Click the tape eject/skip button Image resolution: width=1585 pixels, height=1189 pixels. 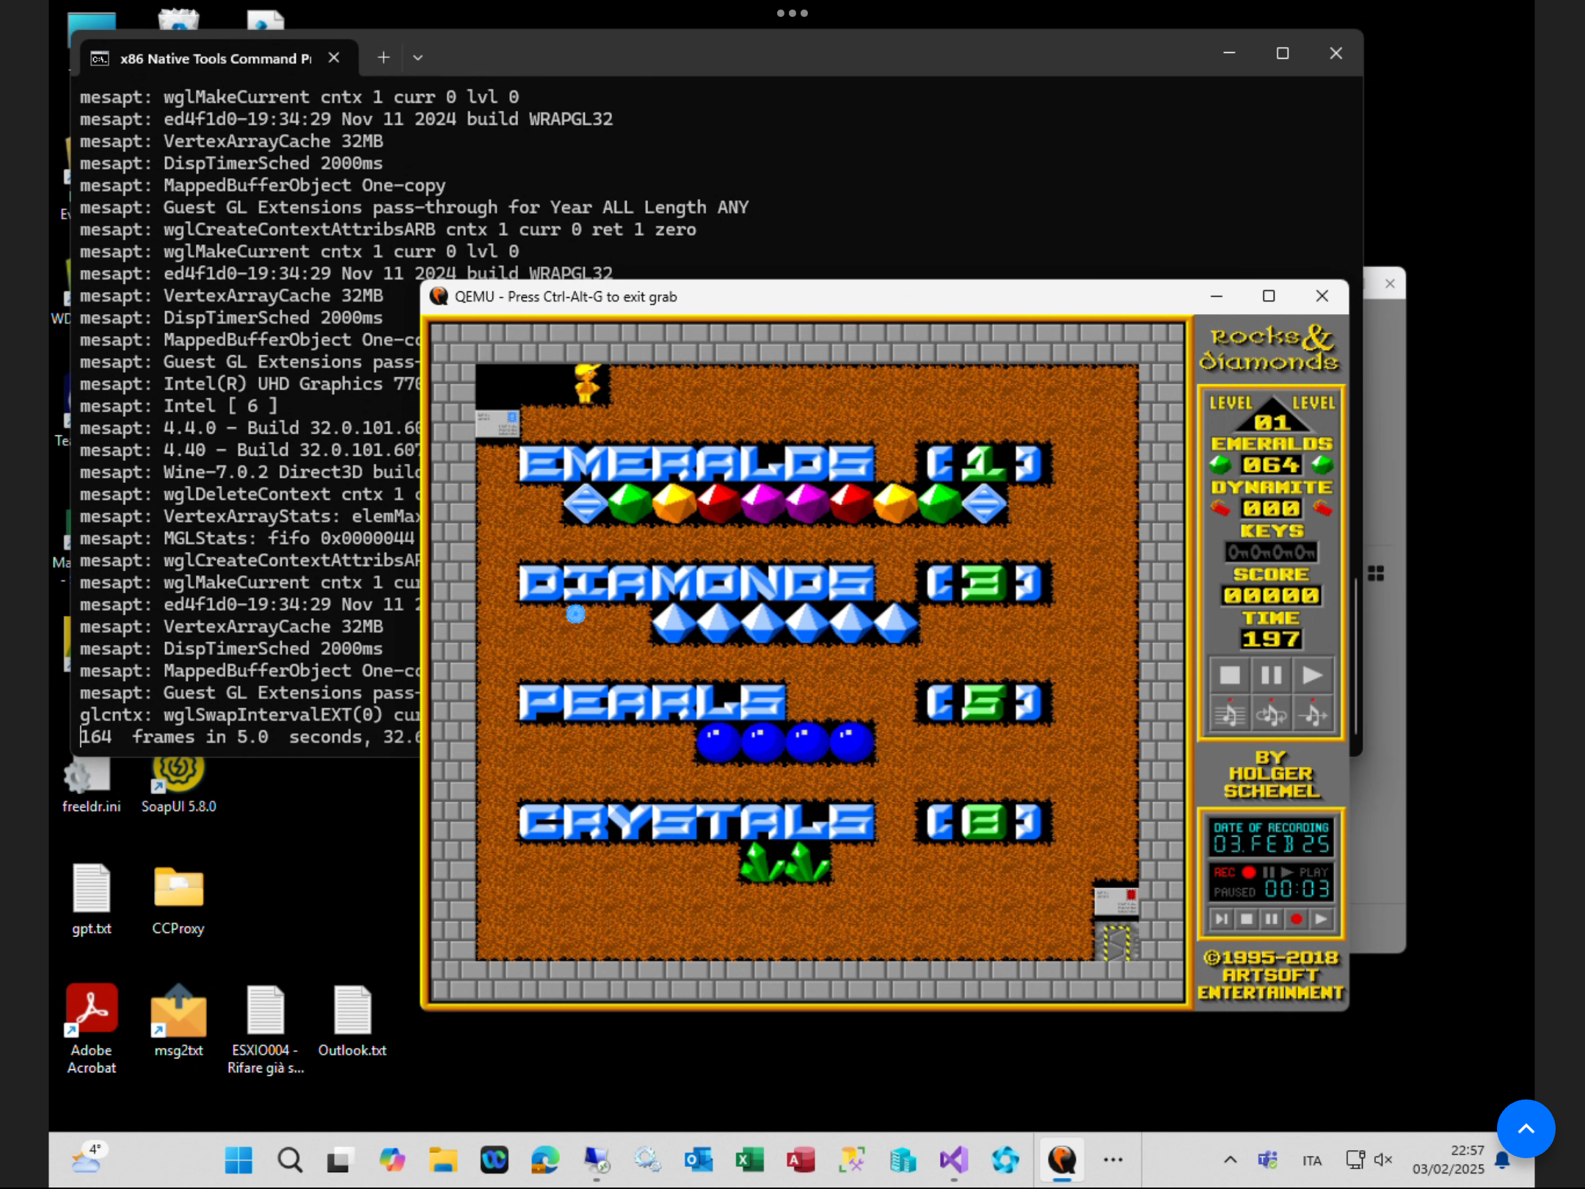[x=1222, y=919]
